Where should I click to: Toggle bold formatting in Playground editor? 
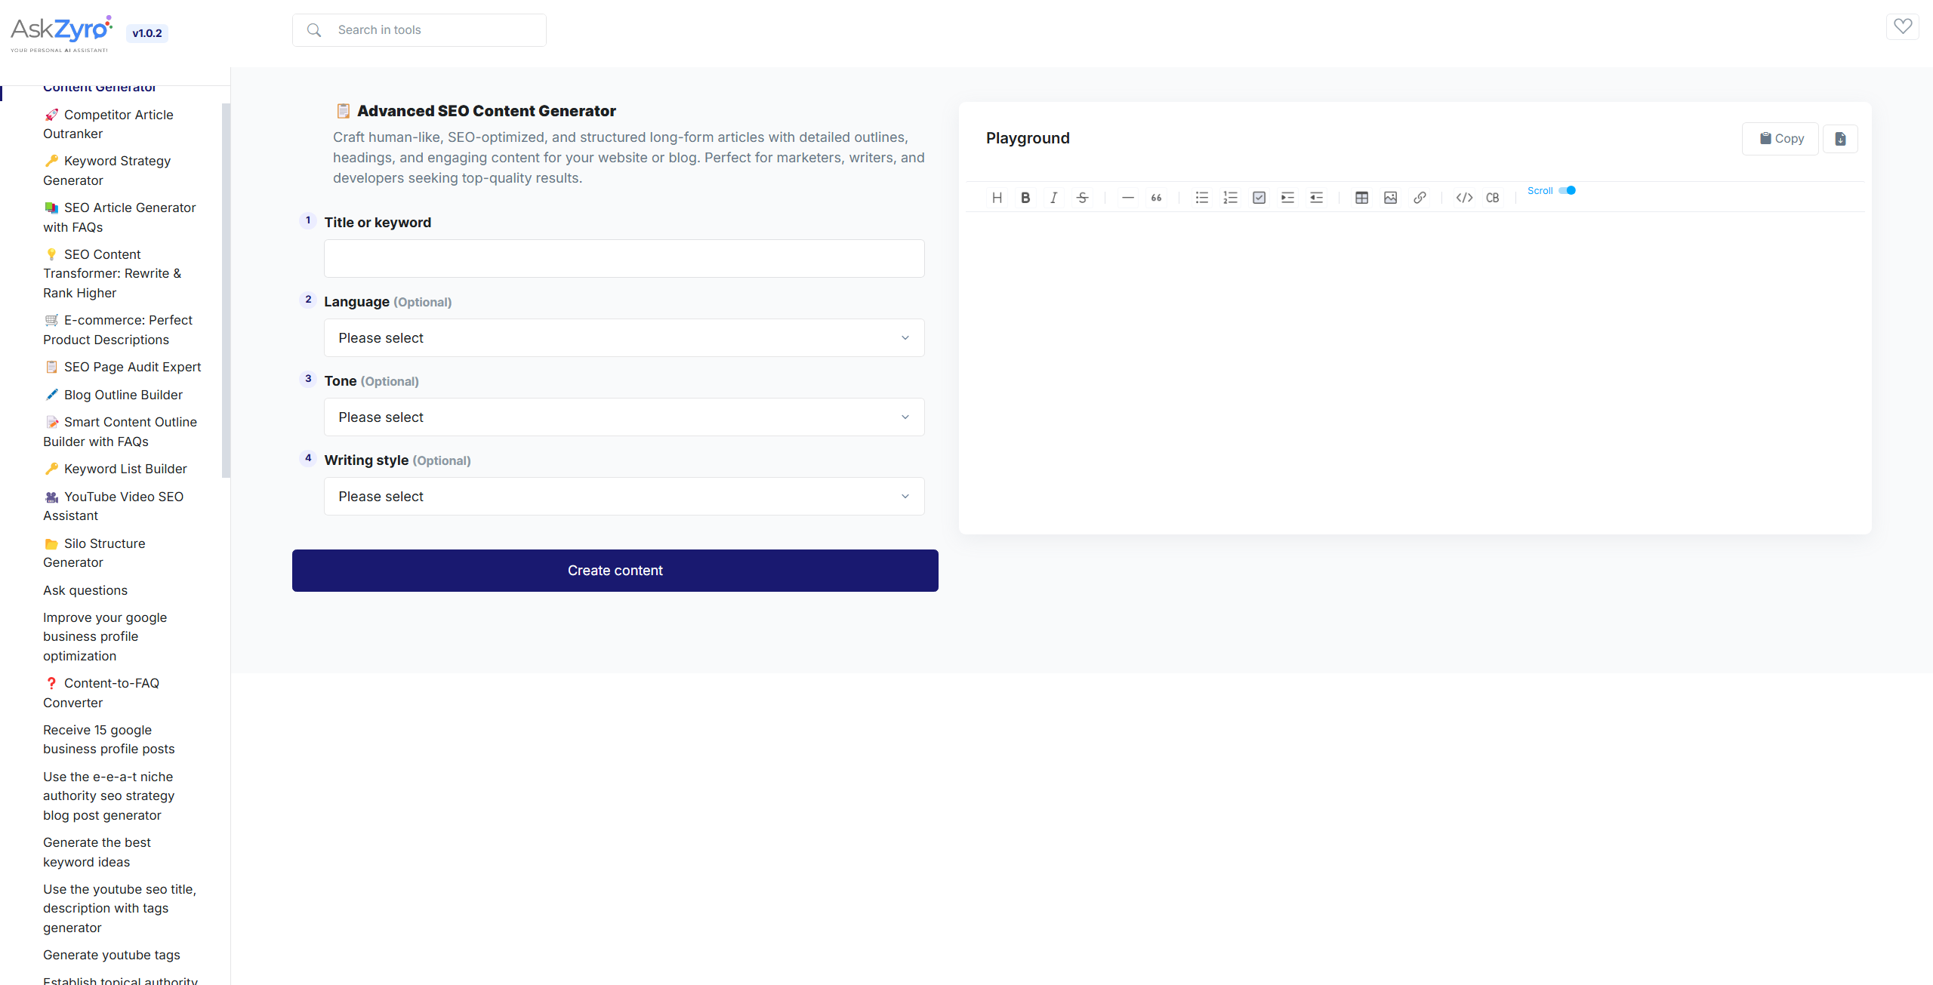(x=1025, y=198)
